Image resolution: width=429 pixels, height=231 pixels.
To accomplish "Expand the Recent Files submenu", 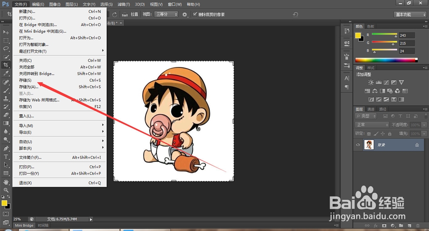I will tap(60, 51).
